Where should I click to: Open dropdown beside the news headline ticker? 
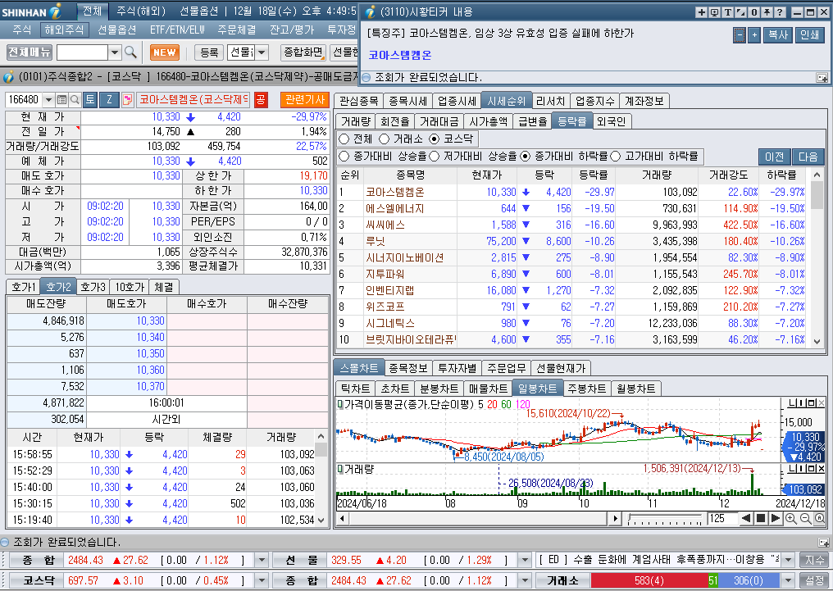coord(788,560)
